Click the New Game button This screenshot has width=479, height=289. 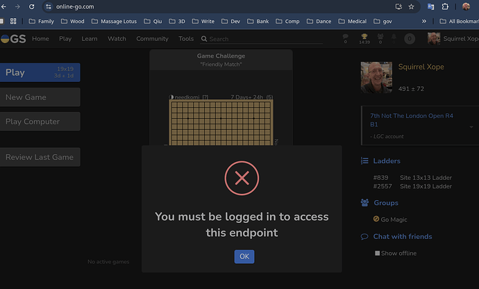pos(40,97)
